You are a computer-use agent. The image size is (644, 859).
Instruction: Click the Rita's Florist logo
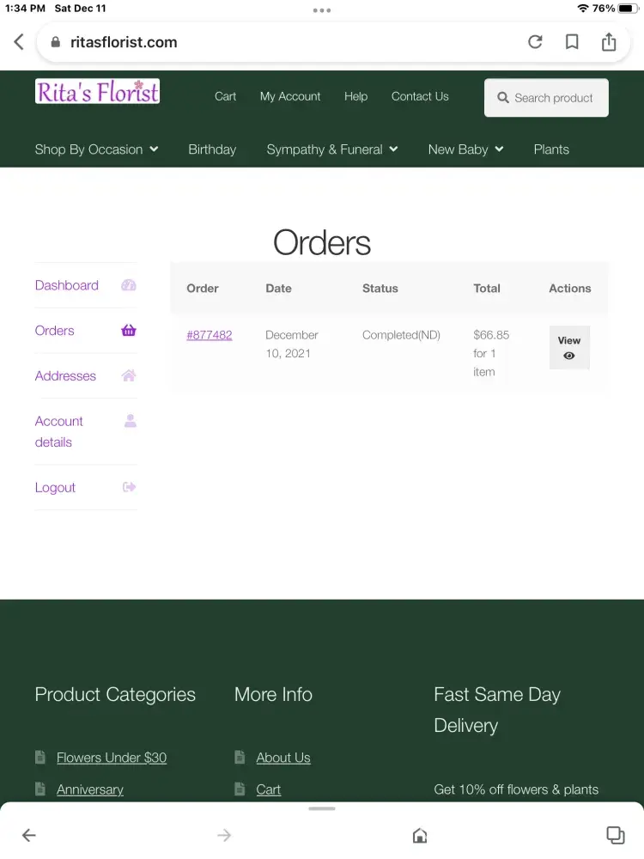tap(98, 92)
